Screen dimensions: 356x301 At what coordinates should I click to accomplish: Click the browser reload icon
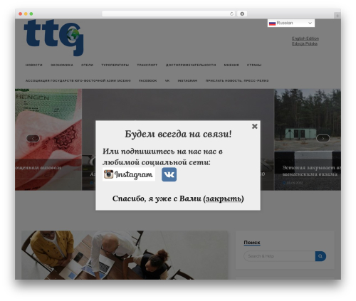click(x=231, y=14)
